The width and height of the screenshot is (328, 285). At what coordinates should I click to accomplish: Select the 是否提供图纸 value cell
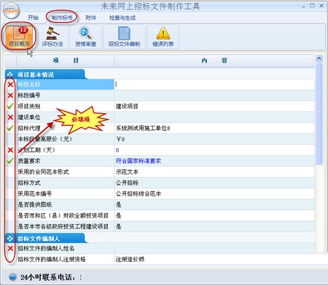click(x=215, y=205)
